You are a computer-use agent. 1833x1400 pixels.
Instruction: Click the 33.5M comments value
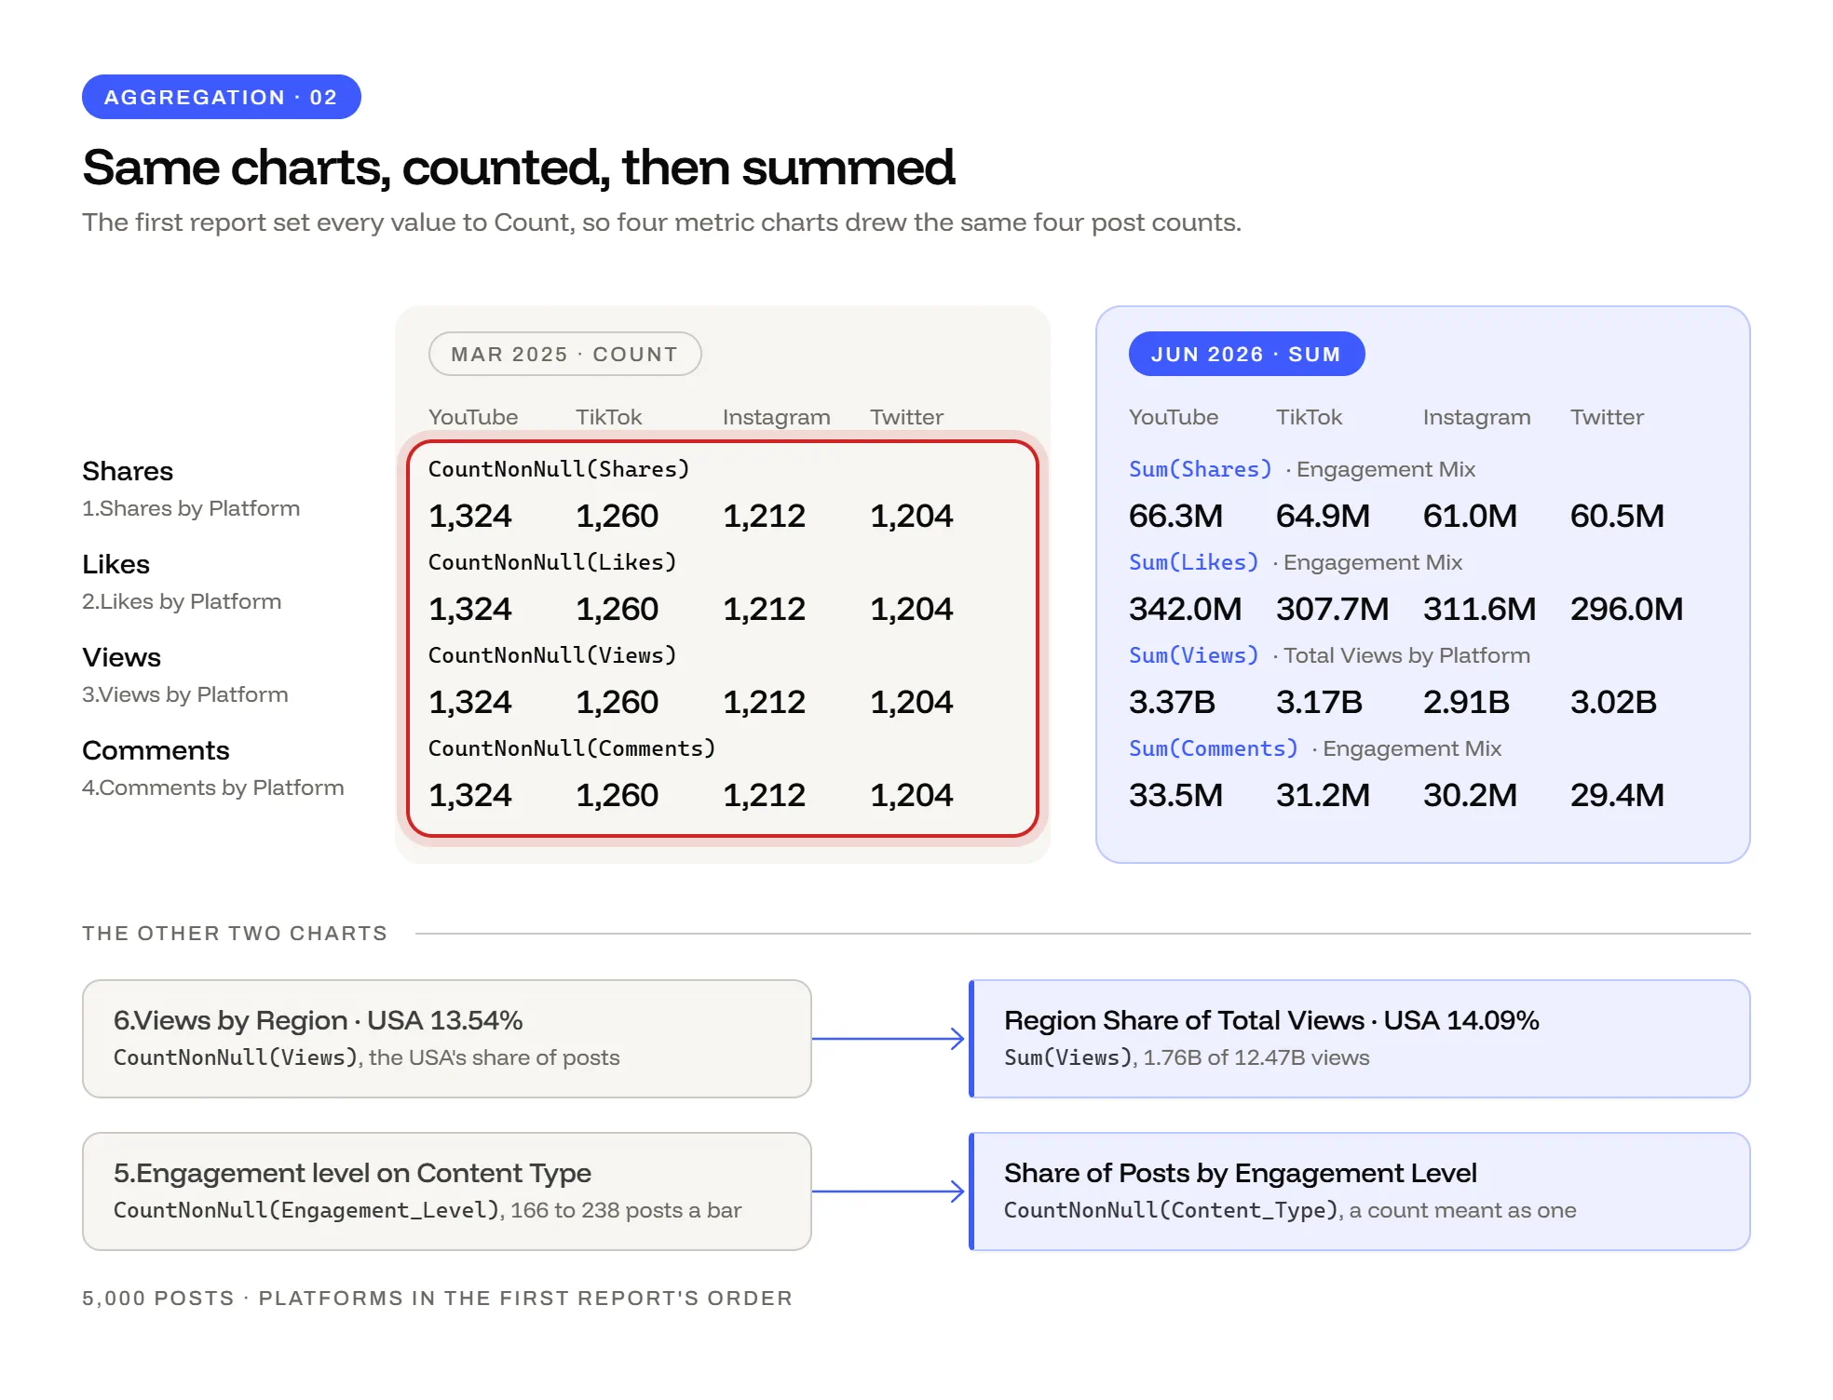click(x=1176, y=795)
